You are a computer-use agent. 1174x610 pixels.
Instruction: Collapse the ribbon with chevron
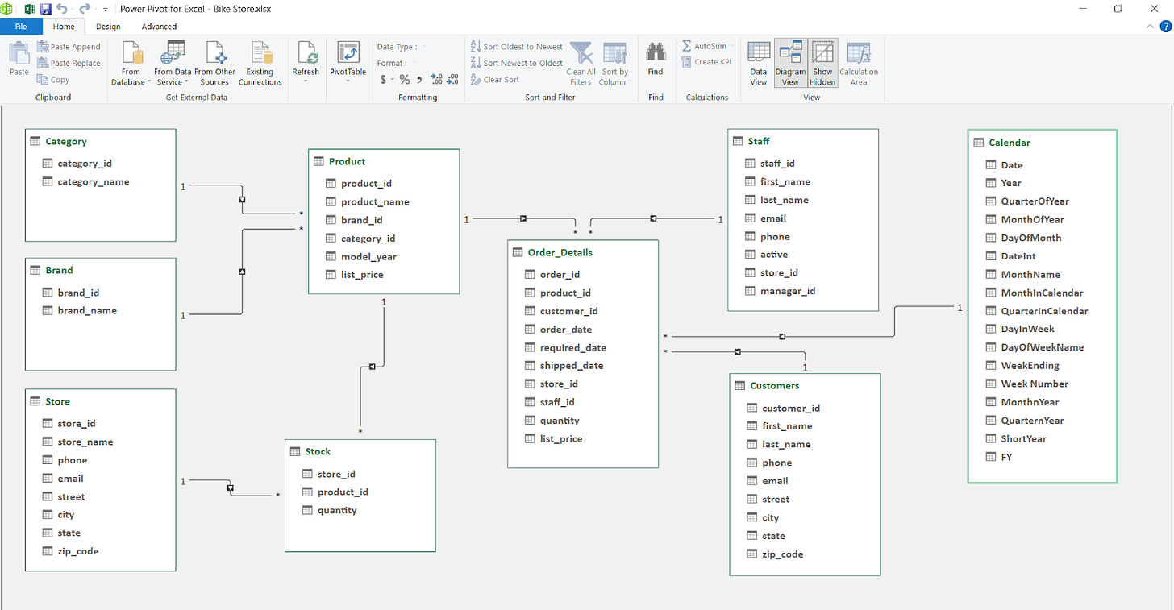pyautogui.click(x=1151, y=27)
